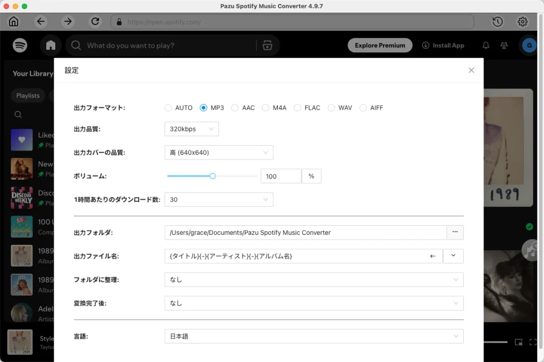
Task: Open the 320kbps output quality dropdown
Action: pyautogui.click(x=191, y=129)
